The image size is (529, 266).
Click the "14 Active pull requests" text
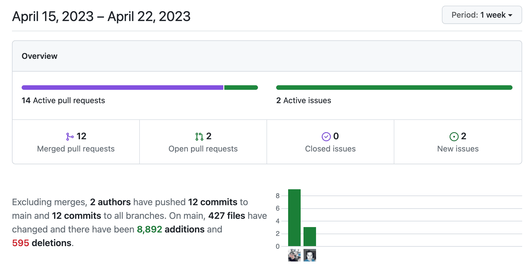click(x=63, y=101)
